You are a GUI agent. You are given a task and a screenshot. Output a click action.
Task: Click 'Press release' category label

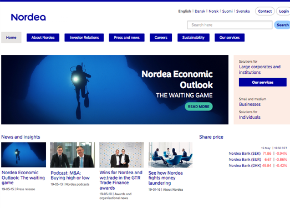tap(26, 189)
